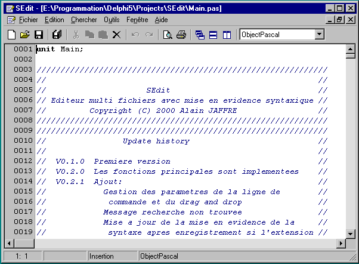Click the printer icon
This screenshot has width=359, height=264.
tap(181, 35)
